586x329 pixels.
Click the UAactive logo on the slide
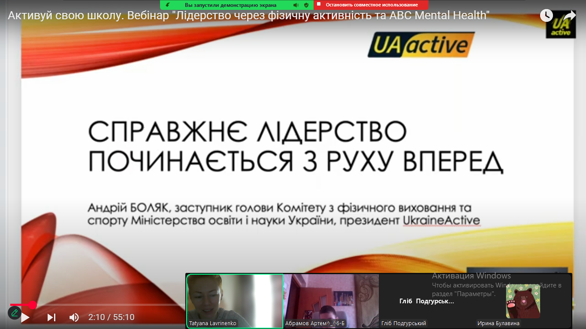421,45
